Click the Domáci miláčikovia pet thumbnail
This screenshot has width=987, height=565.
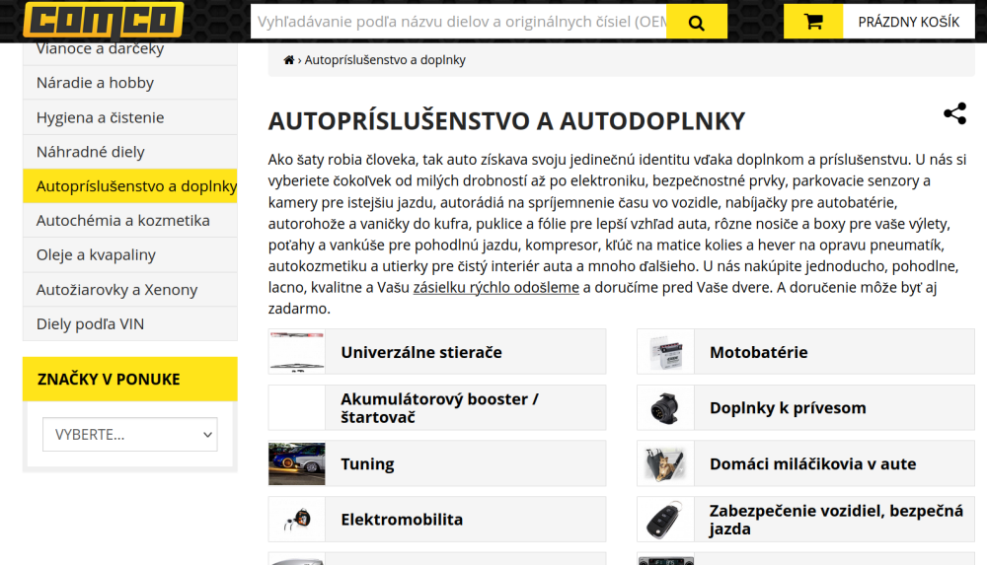pyautogui.click(x=666, y=463)
